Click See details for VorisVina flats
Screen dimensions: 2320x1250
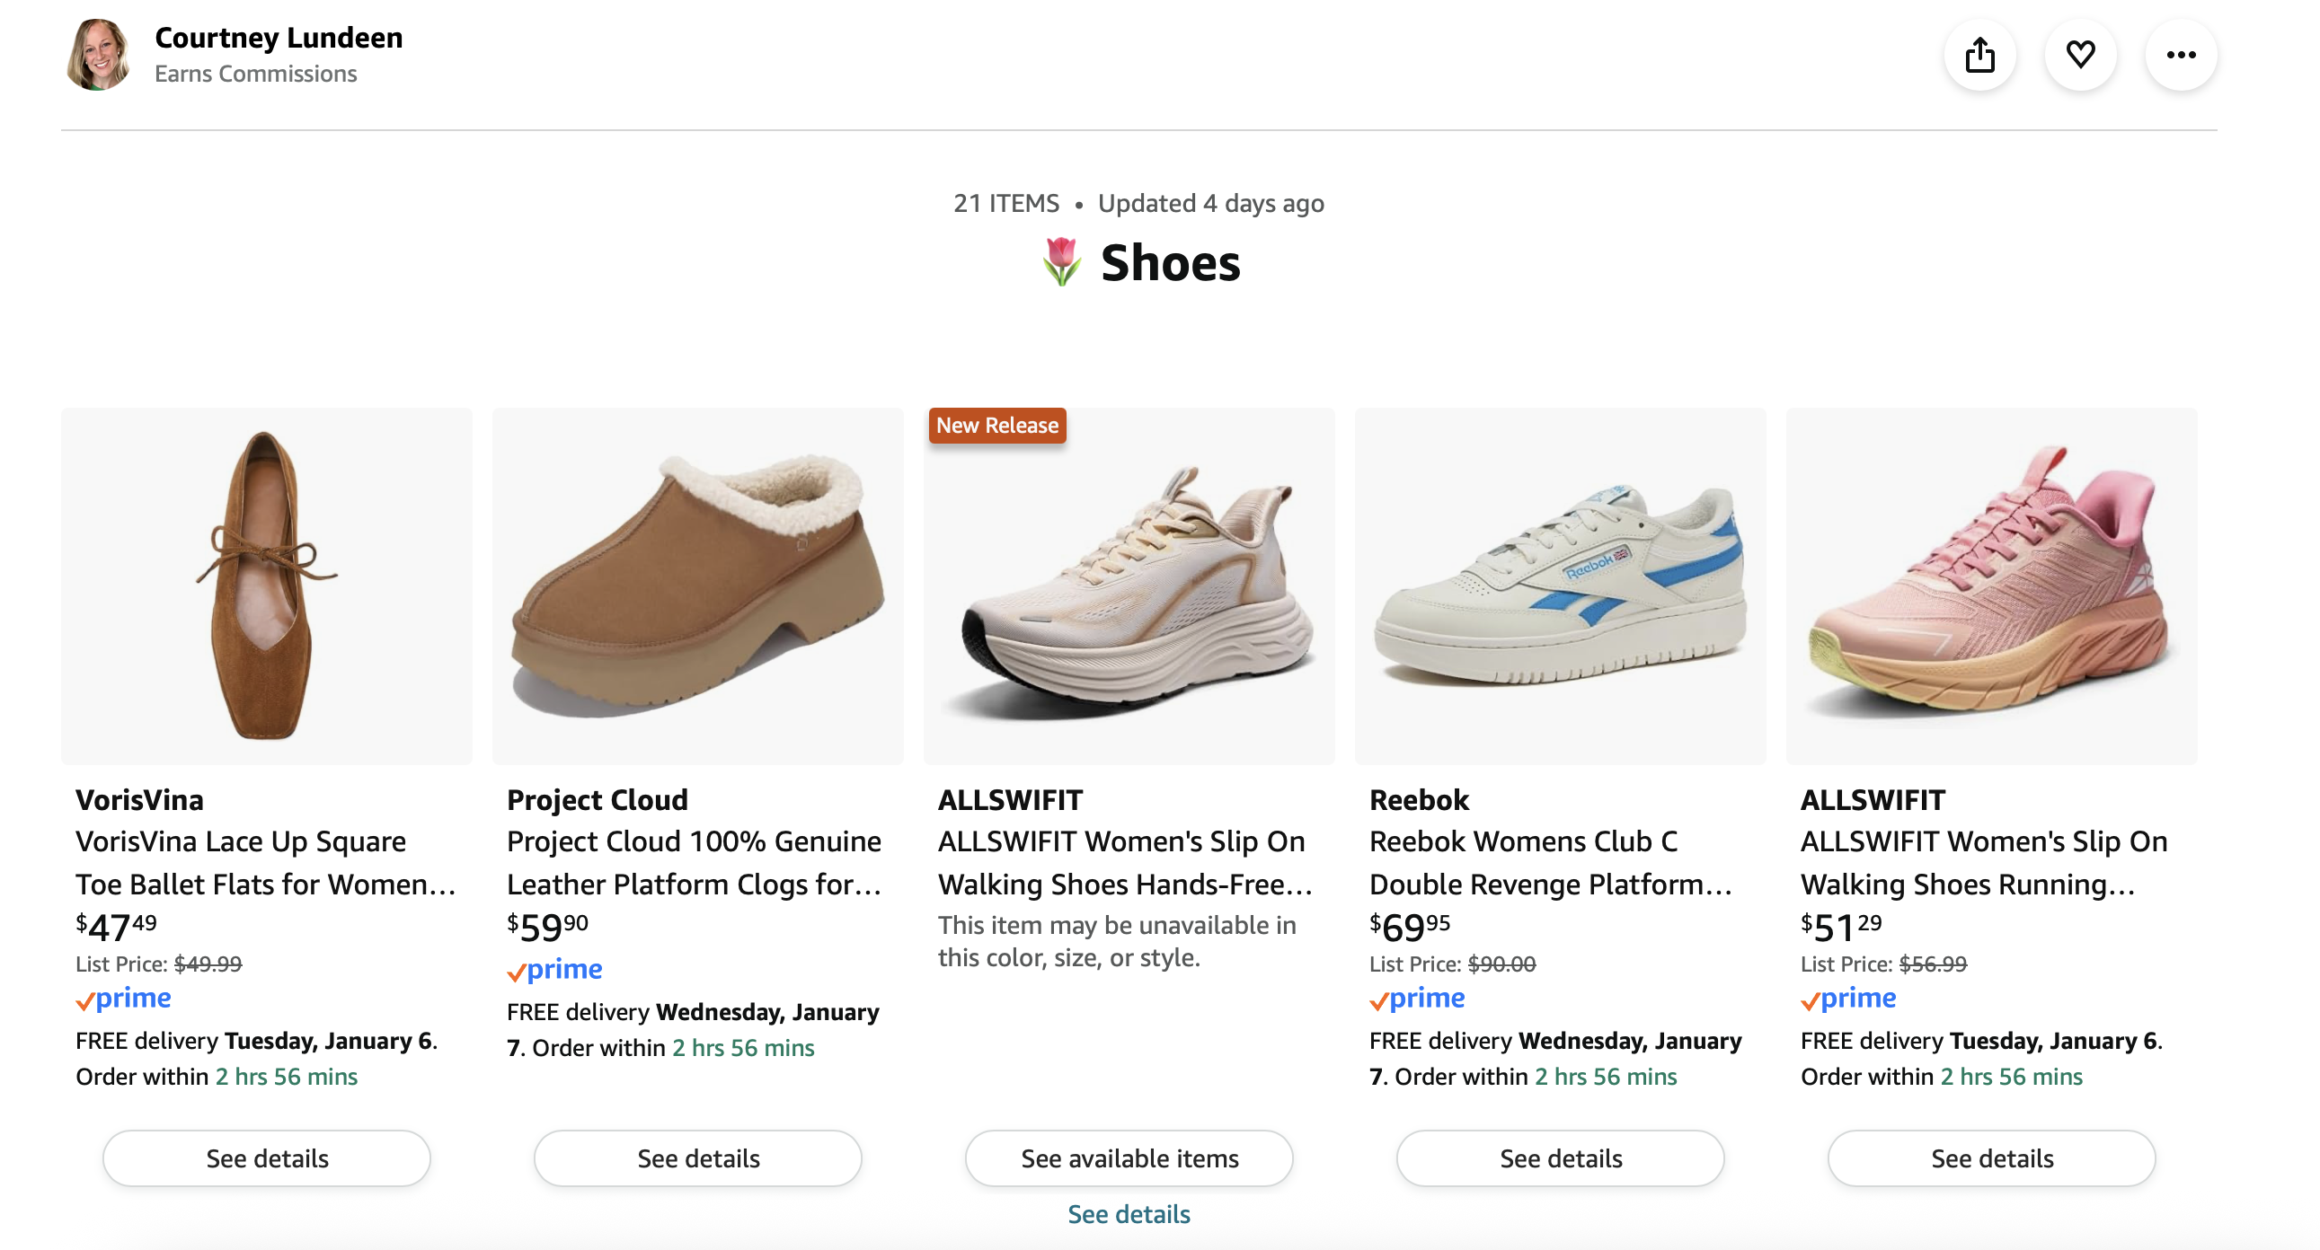(267, 1158)
